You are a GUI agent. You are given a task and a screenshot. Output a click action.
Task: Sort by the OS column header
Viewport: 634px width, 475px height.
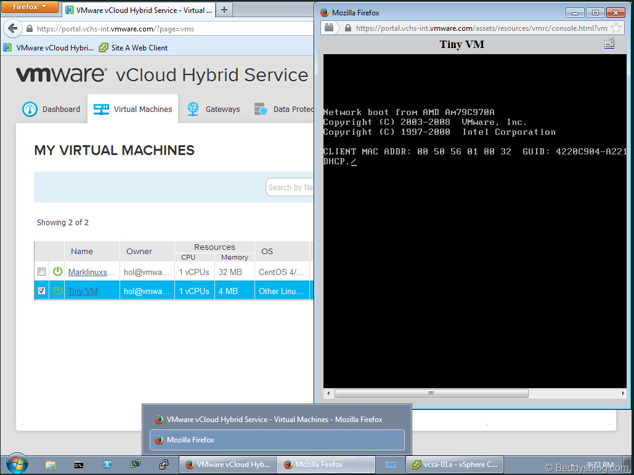tap(267, 251)
